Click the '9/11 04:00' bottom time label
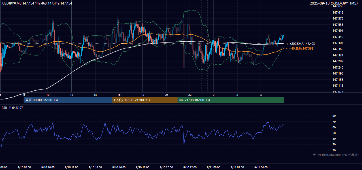This screenshot has height=170, width=362. tap(261, 167)
